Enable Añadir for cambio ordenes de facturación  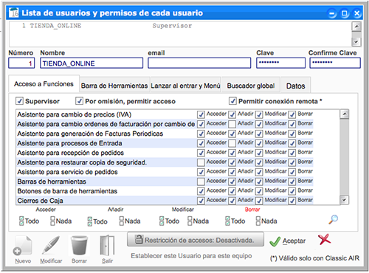click(x=232, y=124)
